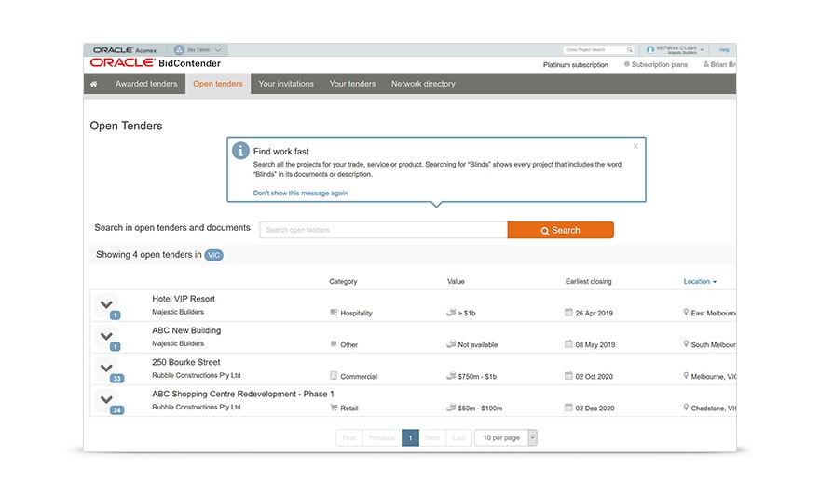Open the 10 per page dropdown
This screenshot has width=820, height=496.
[x=506, y=437]
